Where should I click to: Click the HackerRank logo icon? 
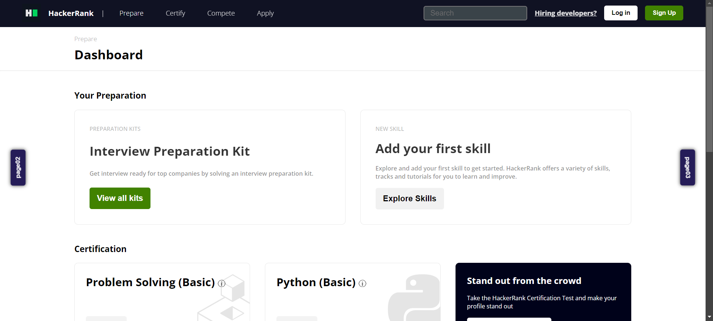pos(32,13)
